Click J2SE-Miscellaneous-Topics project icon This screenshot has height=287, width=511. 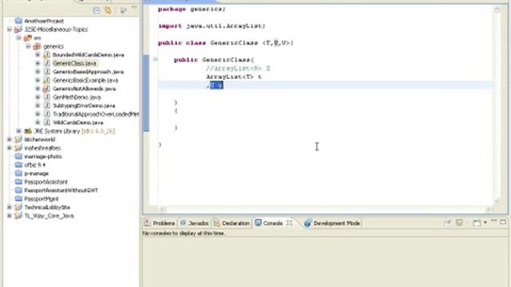tap(18, 29)
